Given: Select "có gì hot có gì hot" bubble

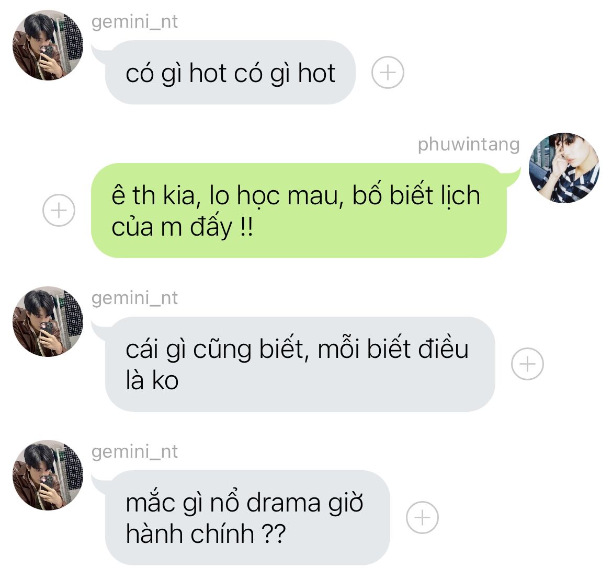Looking at the screenshot, I should [x=230, y=73].
